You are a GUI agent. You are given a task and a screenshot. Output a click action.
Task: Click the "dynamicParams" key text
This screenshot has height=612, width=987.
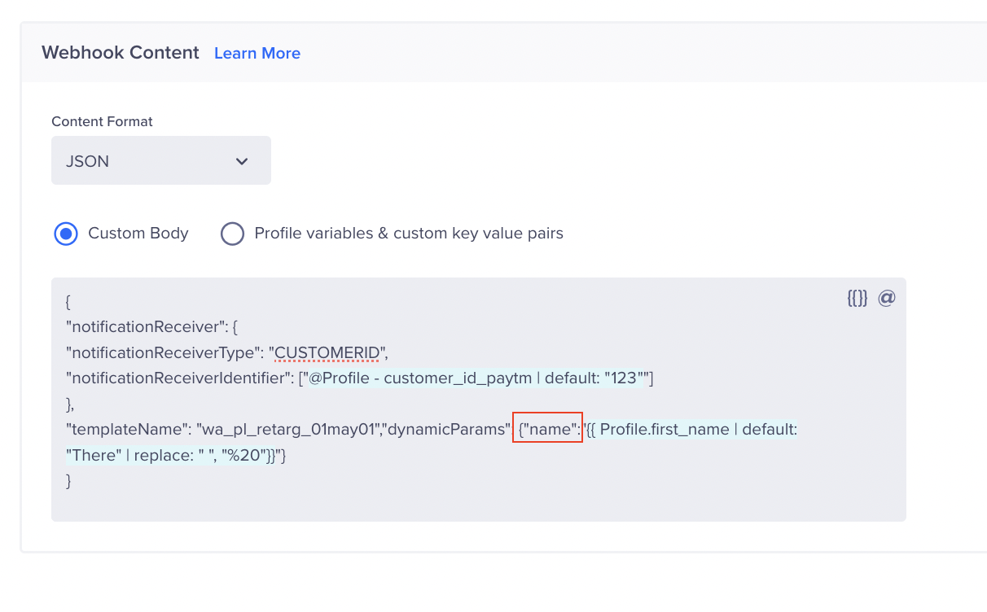[x=446, y=429]
